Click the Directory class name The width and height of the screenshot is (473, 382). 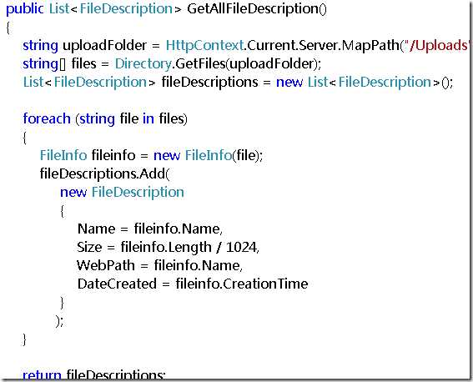pos(143,64)
